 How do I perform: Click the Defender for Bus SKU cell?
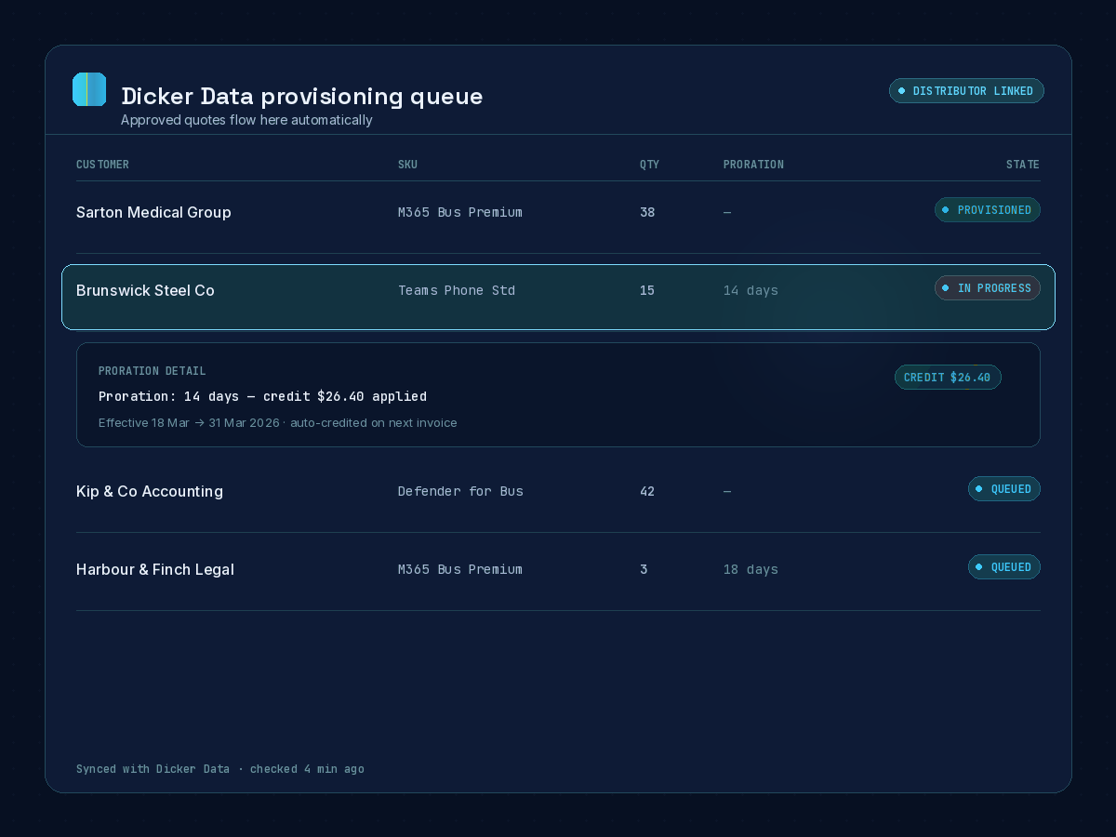(460, 491)
